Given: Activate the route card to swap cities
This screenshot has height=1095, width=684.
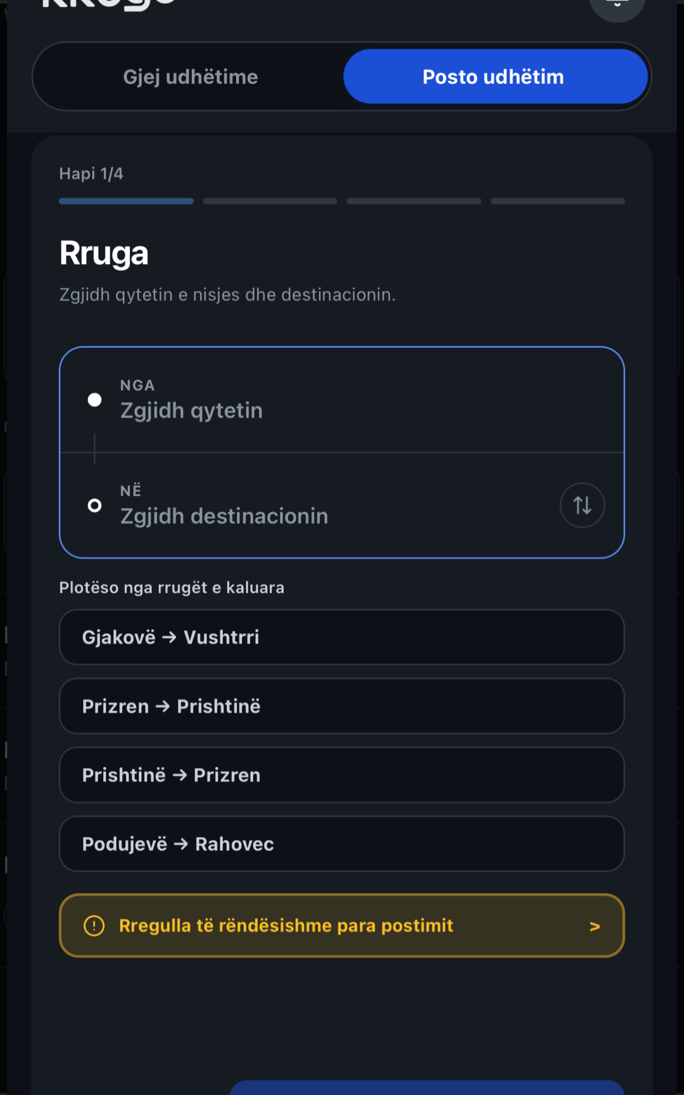Looking at the screenshot, I should coord(581,505).
